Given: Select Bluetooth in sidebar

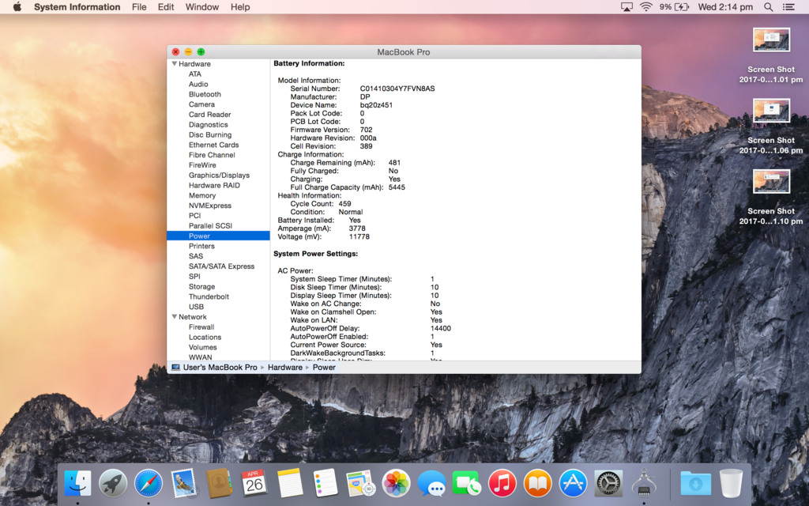Looking at the screenshot, I should tap(205, 94).
